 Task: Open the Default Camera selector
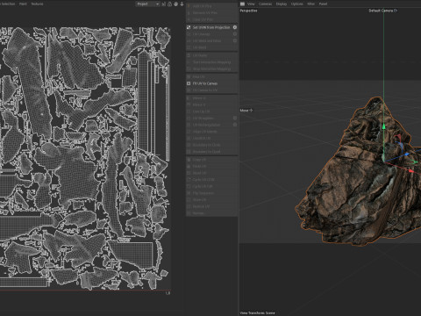pos(383,11)
